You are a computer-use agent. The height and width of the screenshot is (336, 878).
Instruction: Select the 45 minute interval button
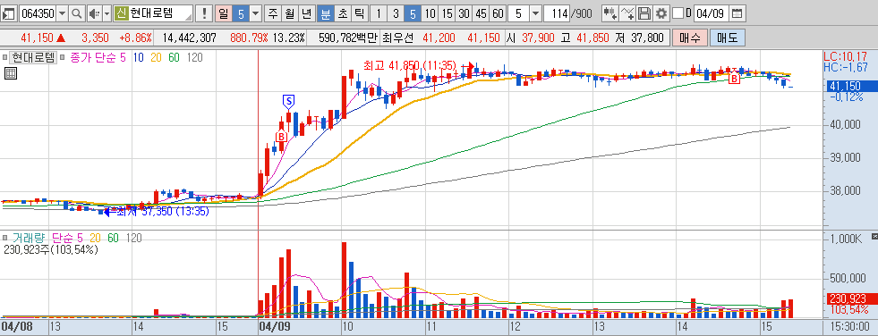pyautogui.click(x=481, y=13)
